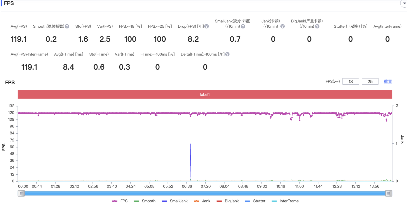Click the FTime>=100ms [%] label
407x203 pixels.
pyautogui.click(x=157, y=54)
